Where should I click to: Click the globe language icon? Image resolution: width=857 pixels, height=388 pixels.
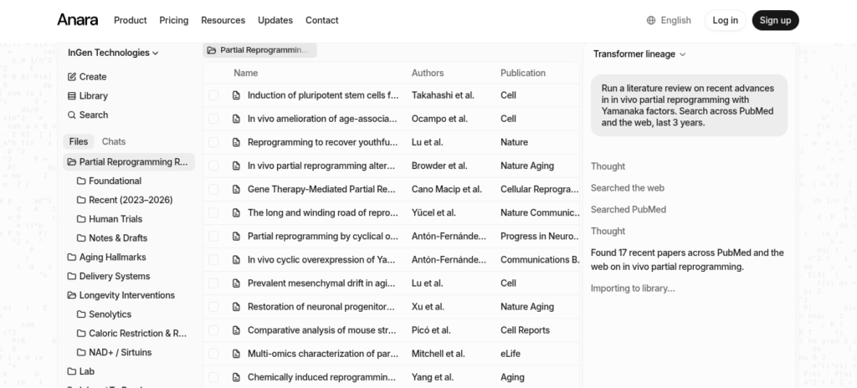651,20
